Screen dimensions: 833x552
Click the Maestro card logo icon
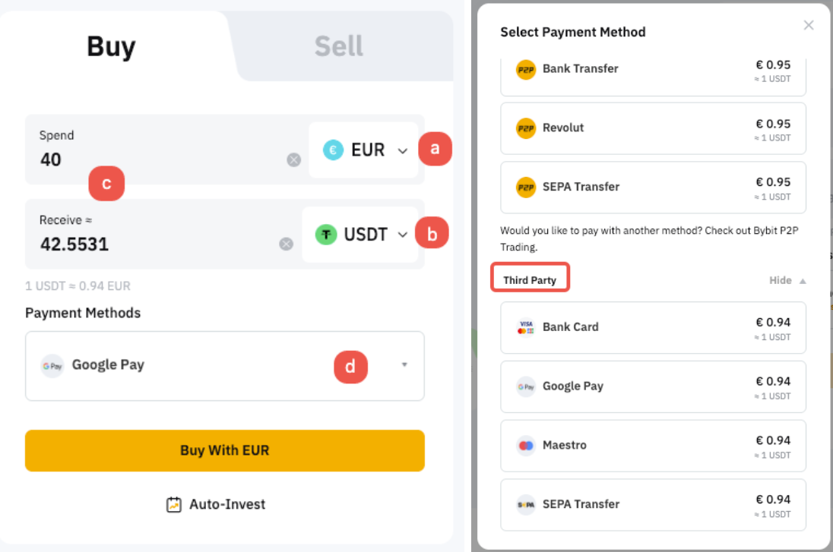point(526,446)
